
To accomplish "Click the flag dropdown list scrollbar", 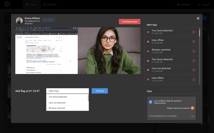I will [x=88, y=98].
